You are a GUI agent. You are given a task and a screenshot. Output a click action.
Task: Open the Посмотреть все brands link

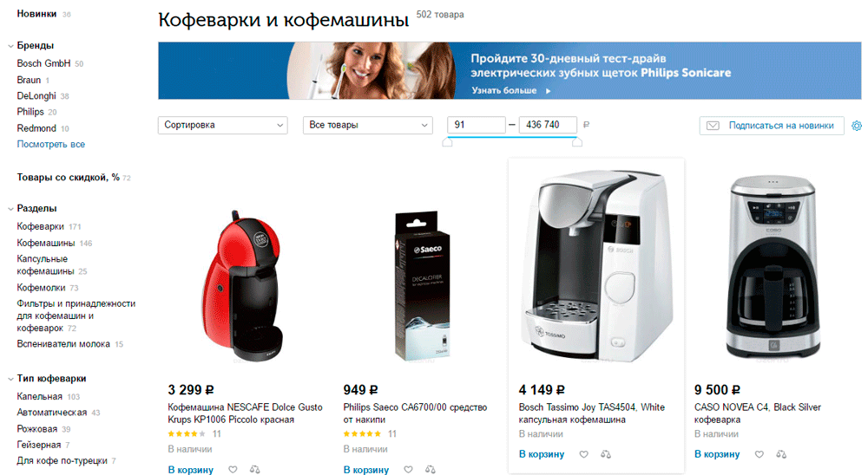(x=51, y=144)
